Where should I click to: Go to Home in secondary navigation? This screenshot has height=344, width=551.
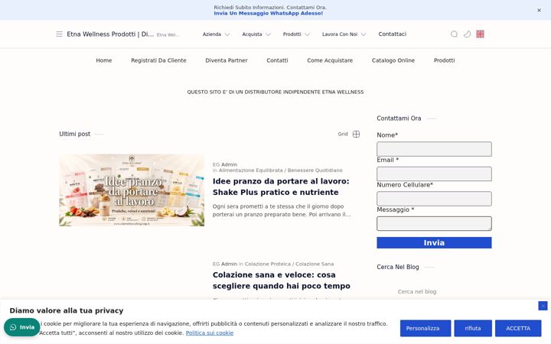(x=104, y=60)
